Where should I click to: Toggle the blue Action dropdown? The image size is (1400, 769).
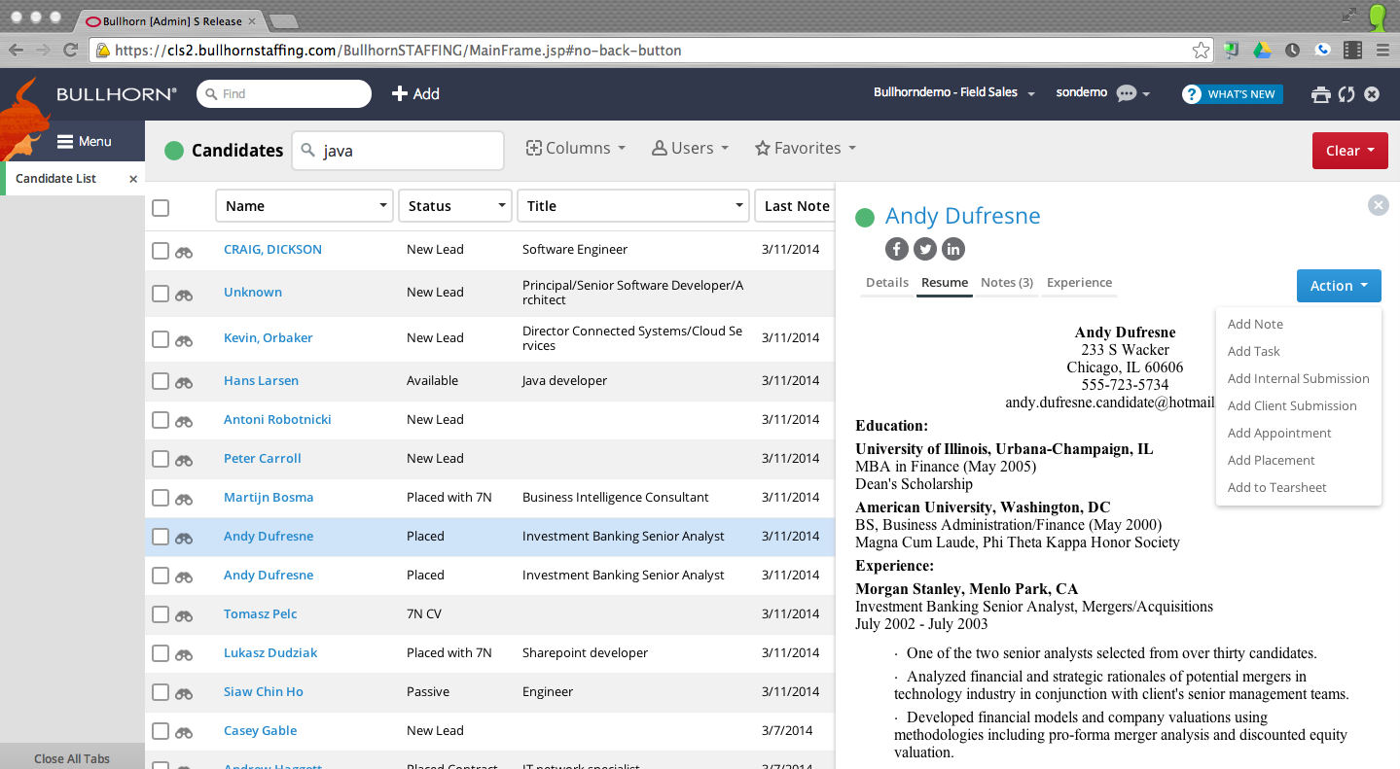click(1339, 286)
